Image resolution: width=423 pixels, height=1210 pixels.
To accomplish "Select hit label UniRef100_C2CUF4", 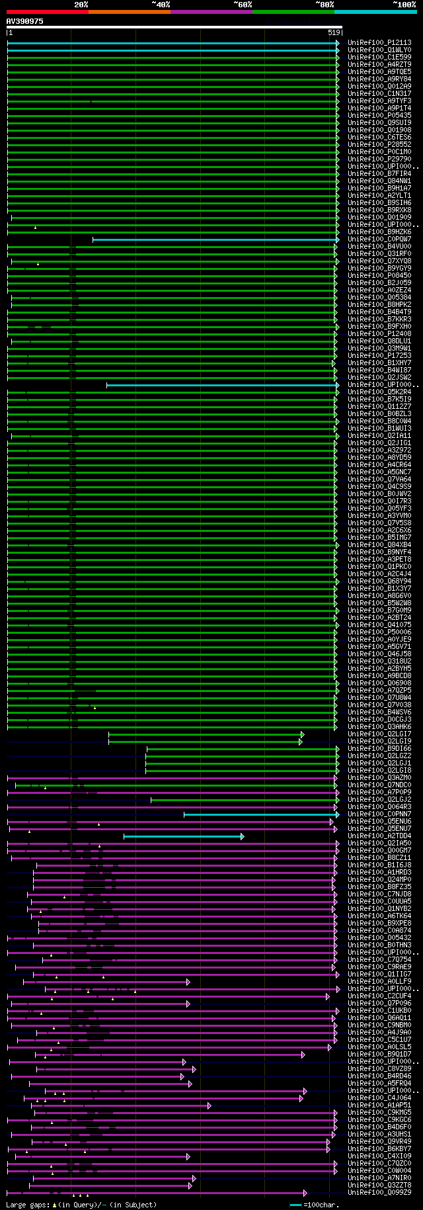I will (379, 996).
